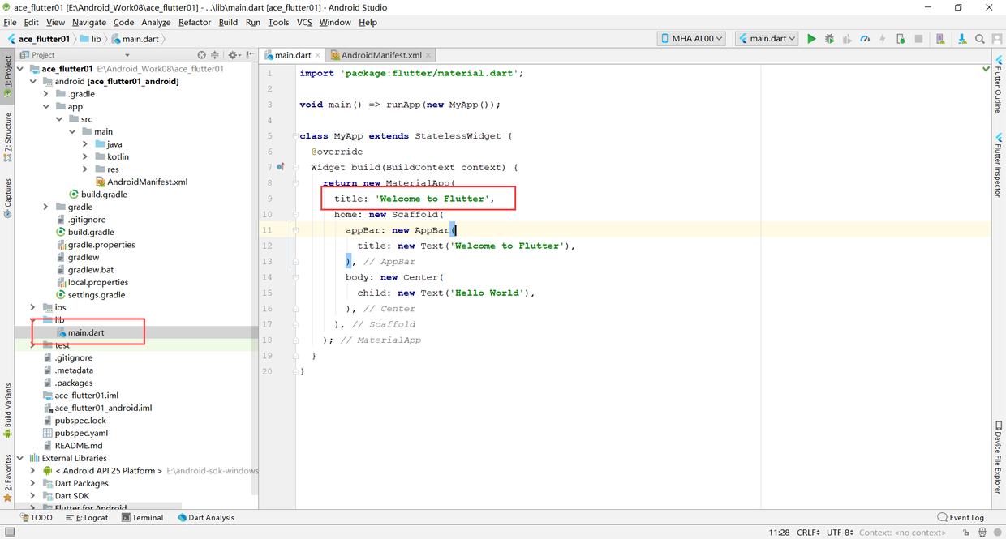Click the Flutter hot reload lightning icon

[883, 38]
